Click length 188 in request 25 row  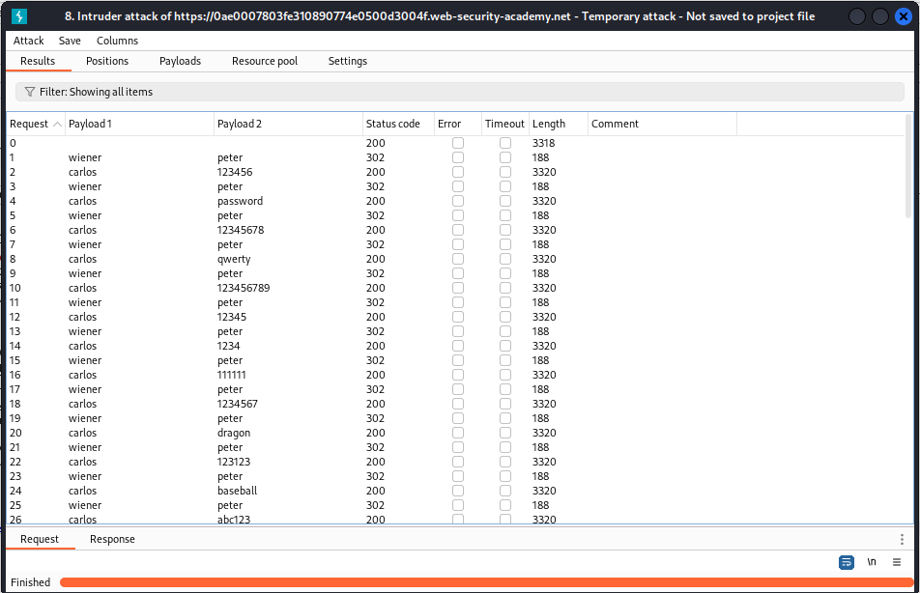(x=540, y=505)
